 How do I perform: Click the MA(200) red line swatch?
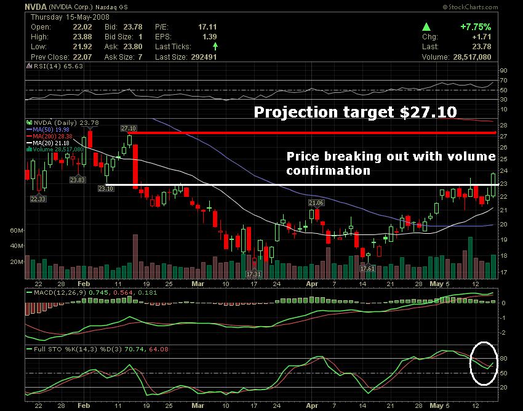click(30, 137)
